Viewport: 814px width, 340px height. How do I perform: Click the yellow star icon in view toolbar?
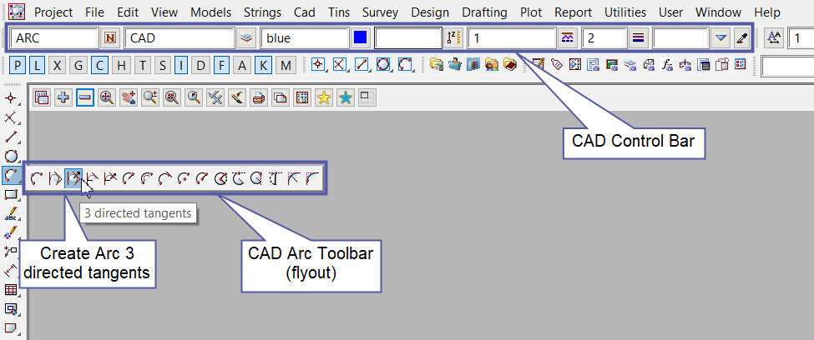click(x=324, y=97)
